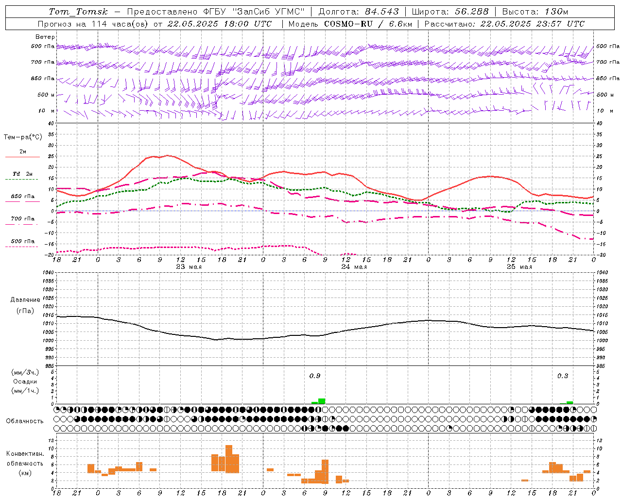
Task: Click the green precipitation bar below 0.3
Action: point(570,403)
